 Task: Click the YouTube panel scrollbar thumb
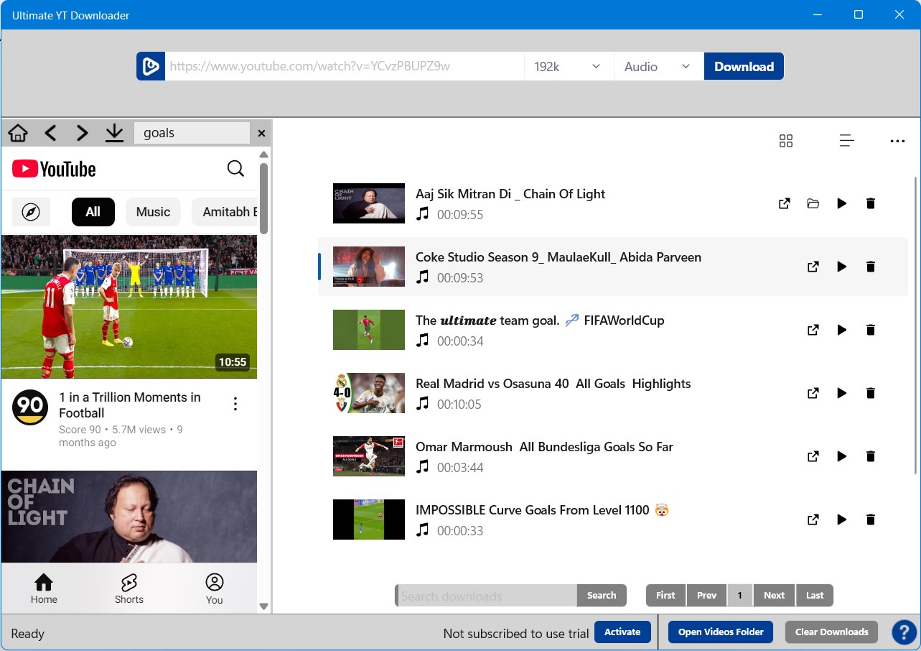click(x=263, y=198)
